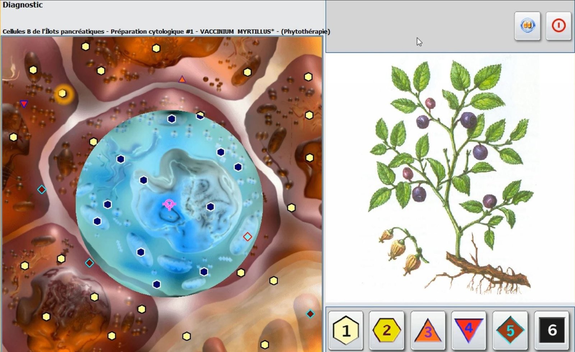Select legend level 4 red inverted triangle button

pos(469,330)
